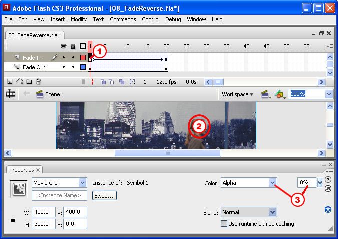Open the Color Alpha dropdown

point(273,183)
